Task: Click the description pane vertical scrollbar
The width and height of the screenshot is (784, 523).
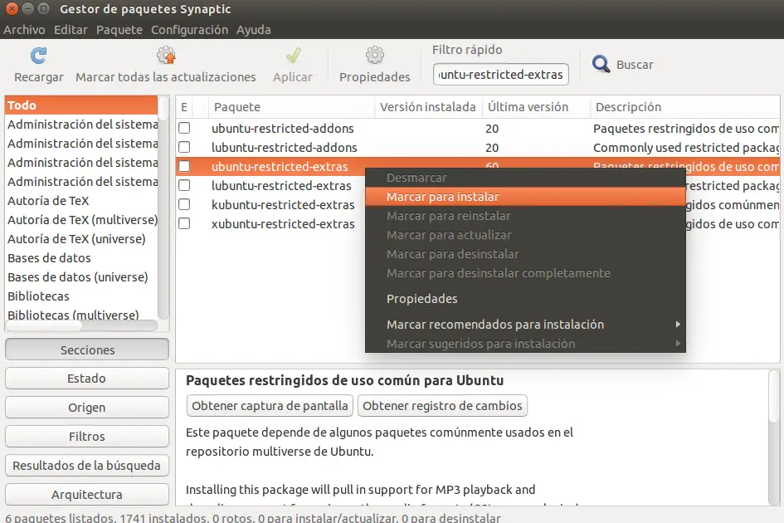Action: [x=774, y=437]
